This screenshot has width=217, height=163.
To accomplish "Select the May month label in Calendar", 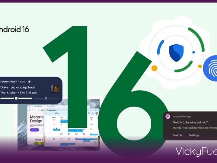I will [x=56, y=113].
